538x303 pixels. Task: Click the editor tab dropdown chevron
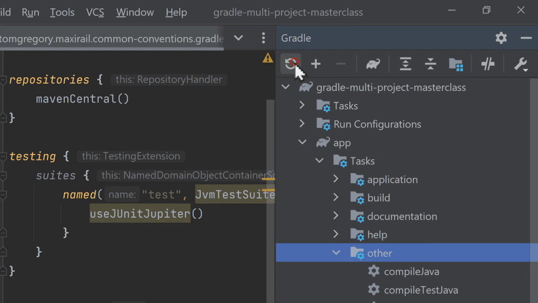pyautogui.click(x=238, y=38)
